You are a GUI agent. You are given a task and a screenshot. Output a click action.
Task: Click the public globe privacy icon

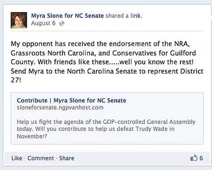(62, 24)
